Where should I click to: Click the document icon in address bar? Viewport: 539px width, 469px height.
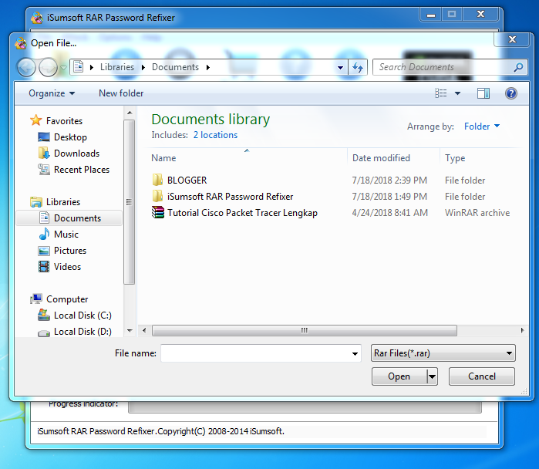(79, 66)
